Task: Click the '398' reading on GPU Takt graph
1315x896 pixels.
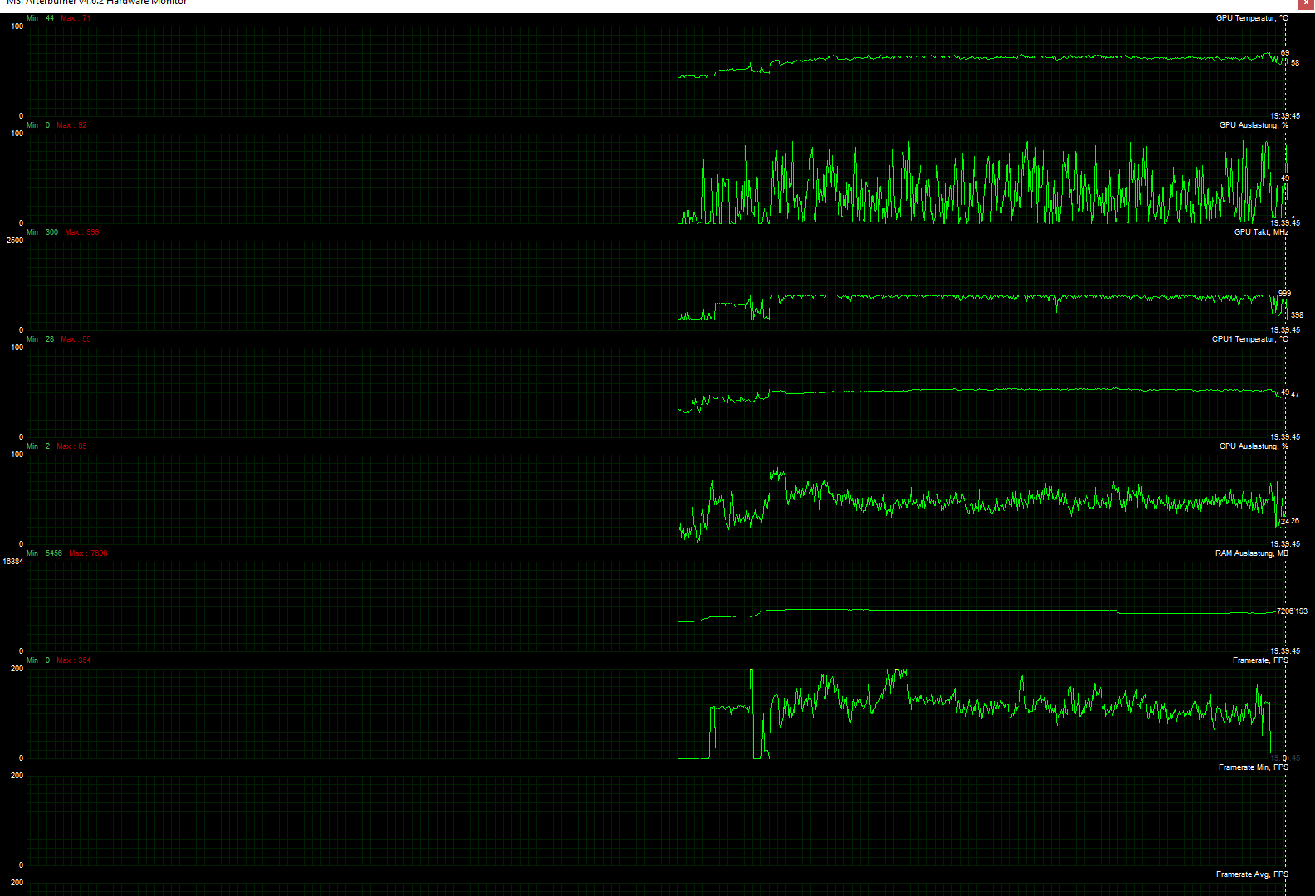Action: click(x=1298, y=315)
